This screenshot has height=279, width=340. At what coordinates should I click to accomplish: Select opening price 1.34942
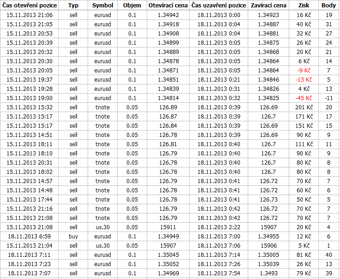168,15
